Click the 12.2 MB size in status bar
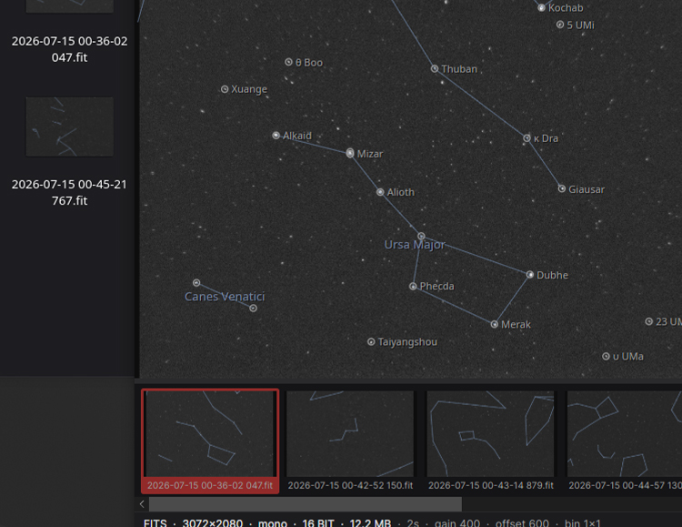Viewport: 682px width, 527px height. [370, 522]
